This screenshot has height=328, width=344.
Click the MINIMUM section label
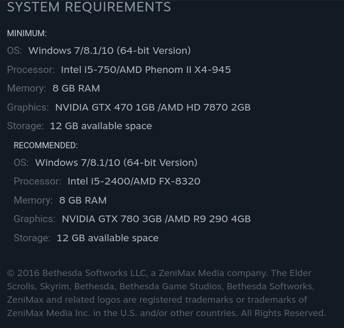point(27,33)
